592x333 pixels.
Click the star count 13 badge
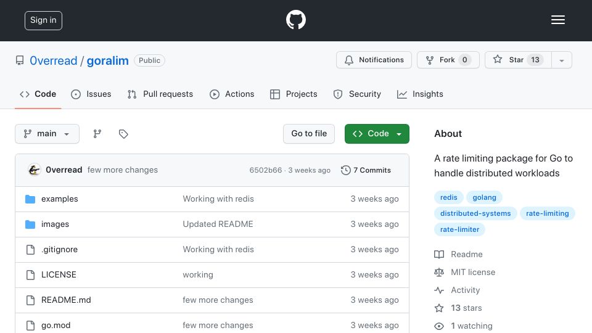click(535, 60)
